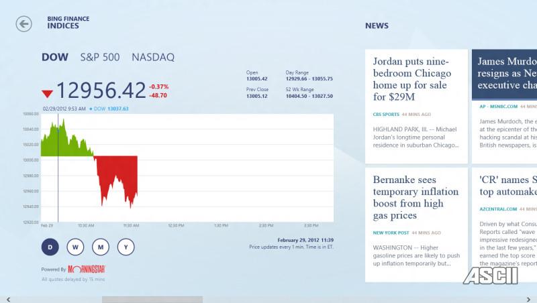537x303 pixels.
Task: Select the W (week) chart range
Action: coord(75,247)
